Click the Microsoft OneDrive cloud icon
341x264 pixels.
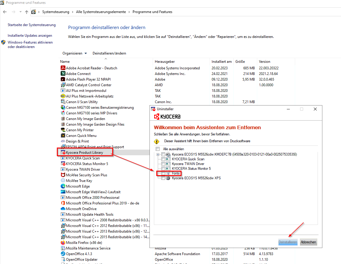pyautogui.click(x=63, y=209)
